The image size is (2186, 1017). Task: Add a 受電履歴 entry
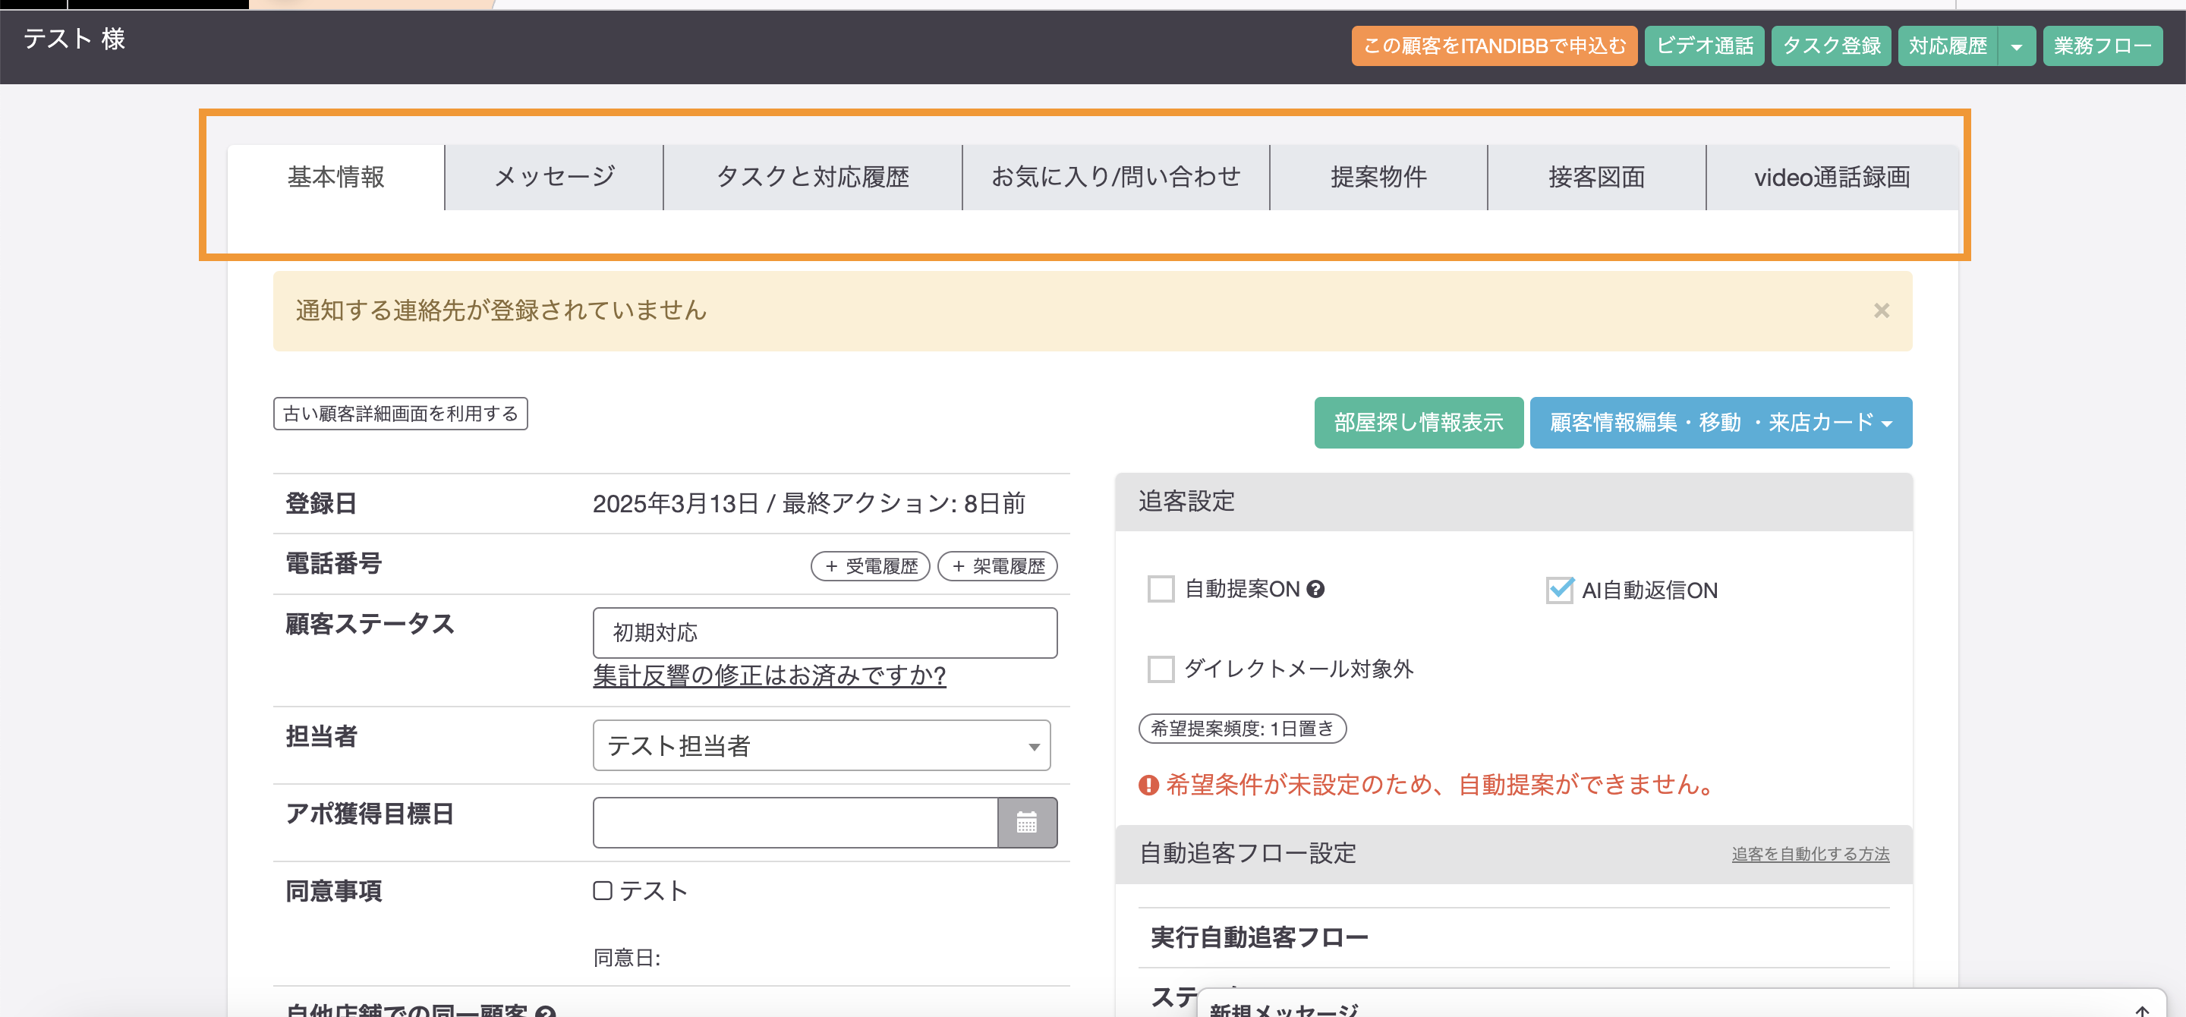(870, 565)
